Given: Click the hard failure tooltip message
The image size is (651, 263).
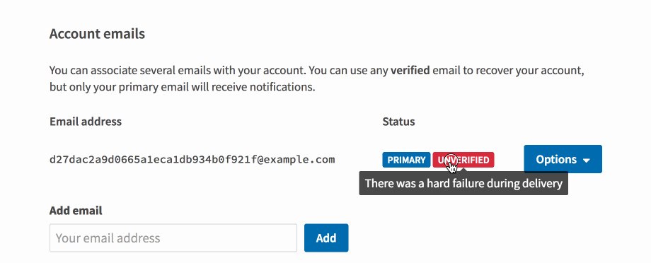Looking at the screenshot, I should (463, 183).
